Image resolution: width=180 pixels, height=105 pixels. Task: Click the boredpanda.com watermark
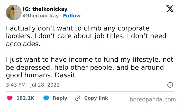click(153, 99)
